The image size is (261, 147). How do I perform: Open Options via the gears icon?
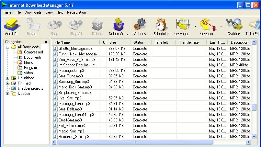pyautogui.click(x=140, y=25)
